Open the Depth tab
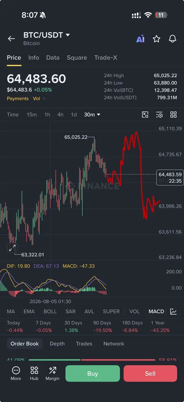Viewport: 184px width, 402px height. (57, 344)
